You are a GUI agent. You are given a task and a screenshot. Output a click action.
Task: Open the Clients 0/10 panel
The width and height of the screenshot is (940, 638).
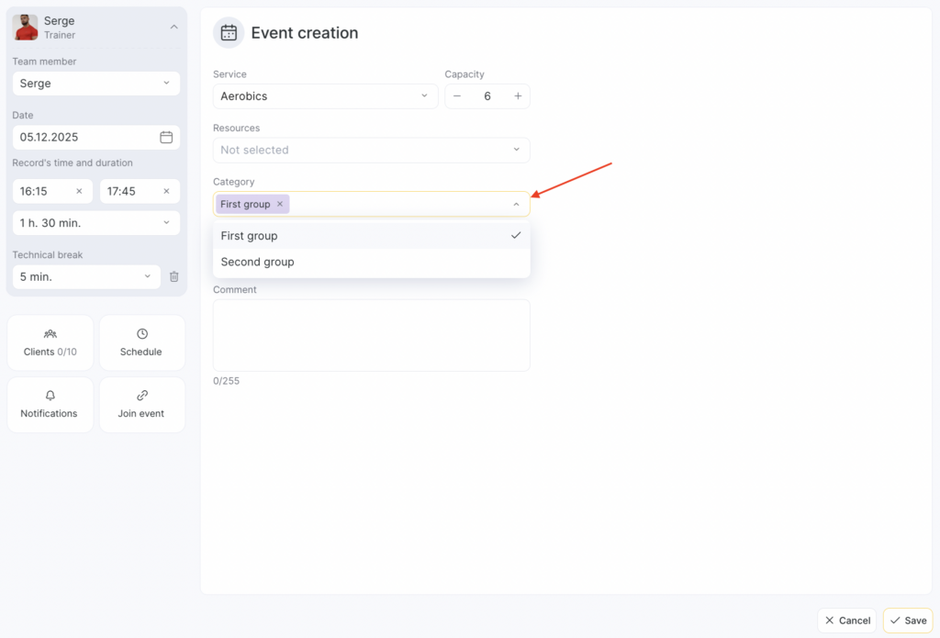tap(50, 342)
